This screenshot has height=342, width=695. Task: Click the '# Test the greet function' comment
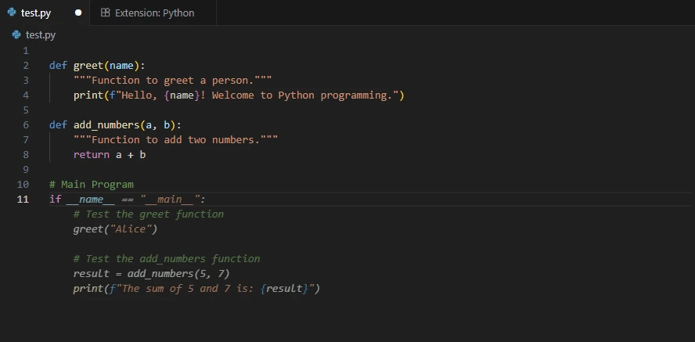tap(149, 214)
